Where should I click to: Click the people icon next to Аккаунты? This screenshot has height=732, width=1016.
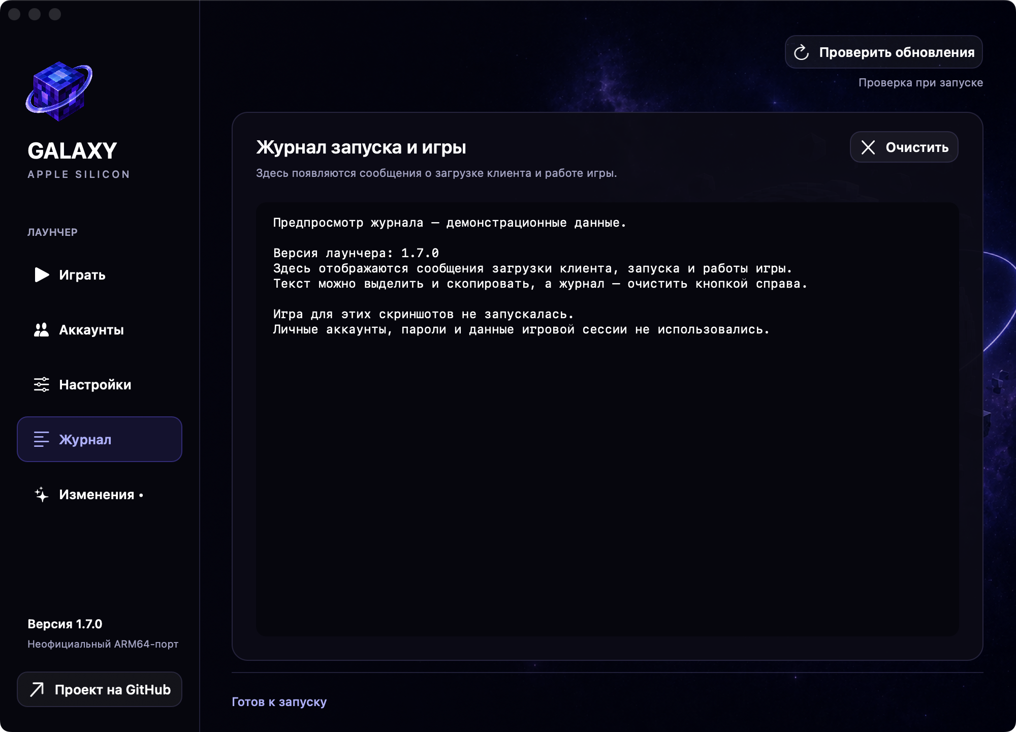pyautogui.click(x=41, y=330)
